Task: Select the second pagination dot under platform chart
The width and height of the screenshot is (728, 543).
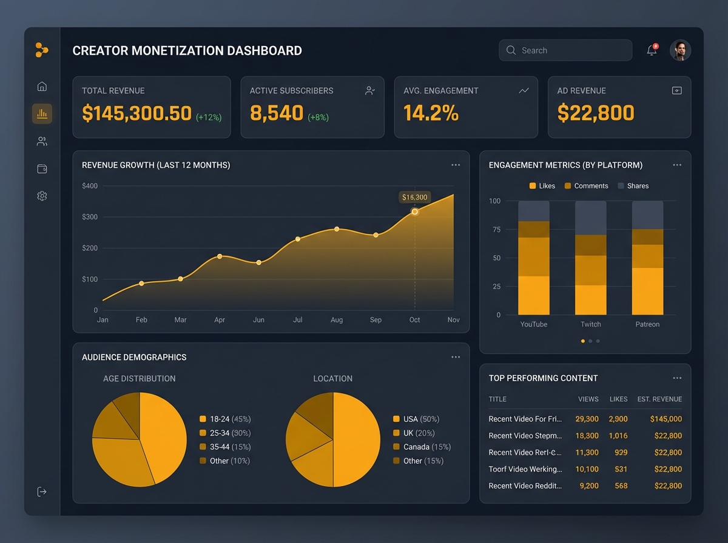Action: click(x=590, y=341)
